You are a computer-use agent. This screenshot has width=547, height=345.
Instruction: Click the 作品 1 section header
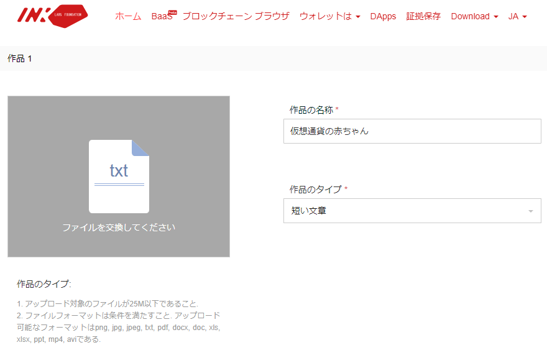(x=20, y=58)
